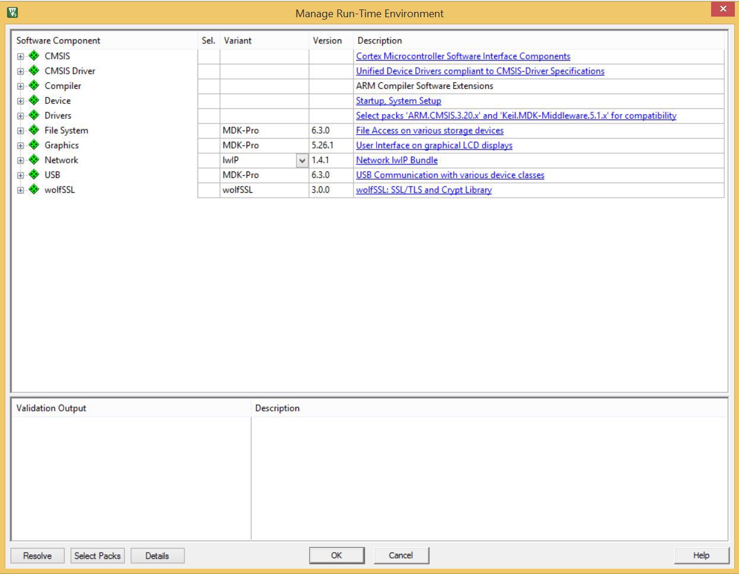Viewport: 739px width, 574px height.
Task: Open the Startup, System Setup link
Action: click(x=399, y=101)
